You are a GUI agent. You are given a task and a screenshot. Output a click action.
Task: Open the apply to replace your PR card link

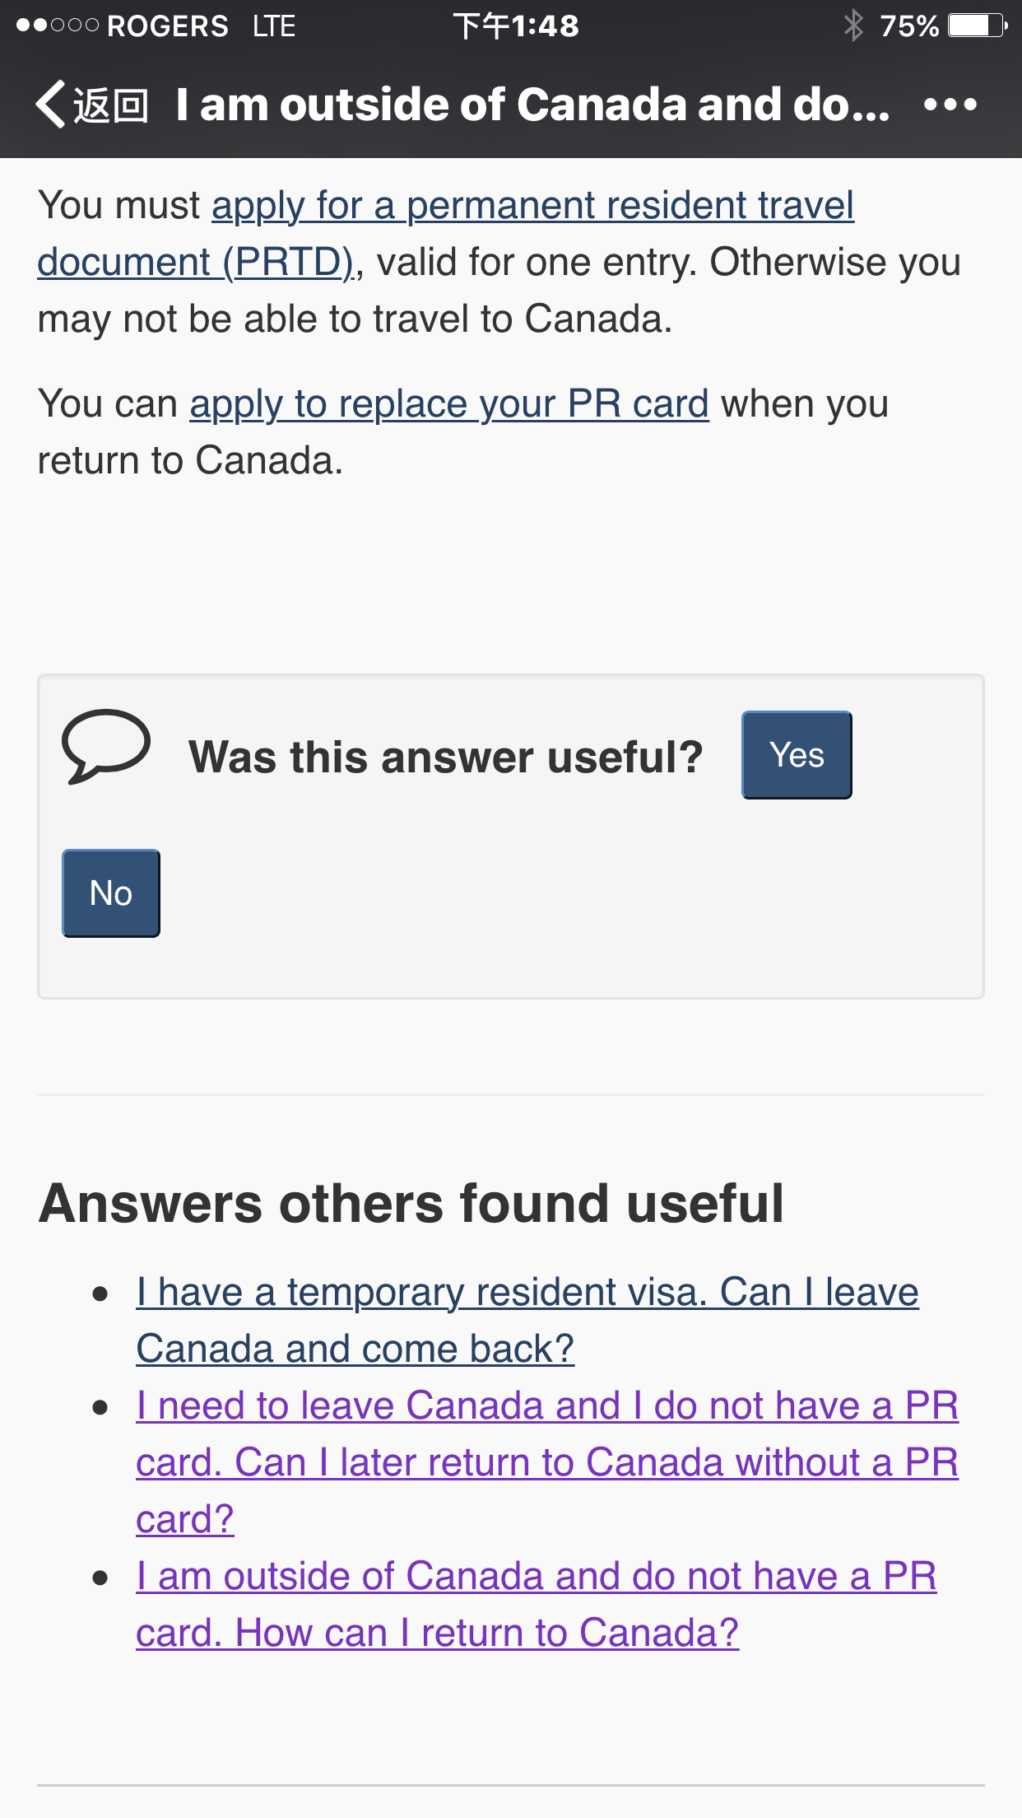click(x=449, y=404)
